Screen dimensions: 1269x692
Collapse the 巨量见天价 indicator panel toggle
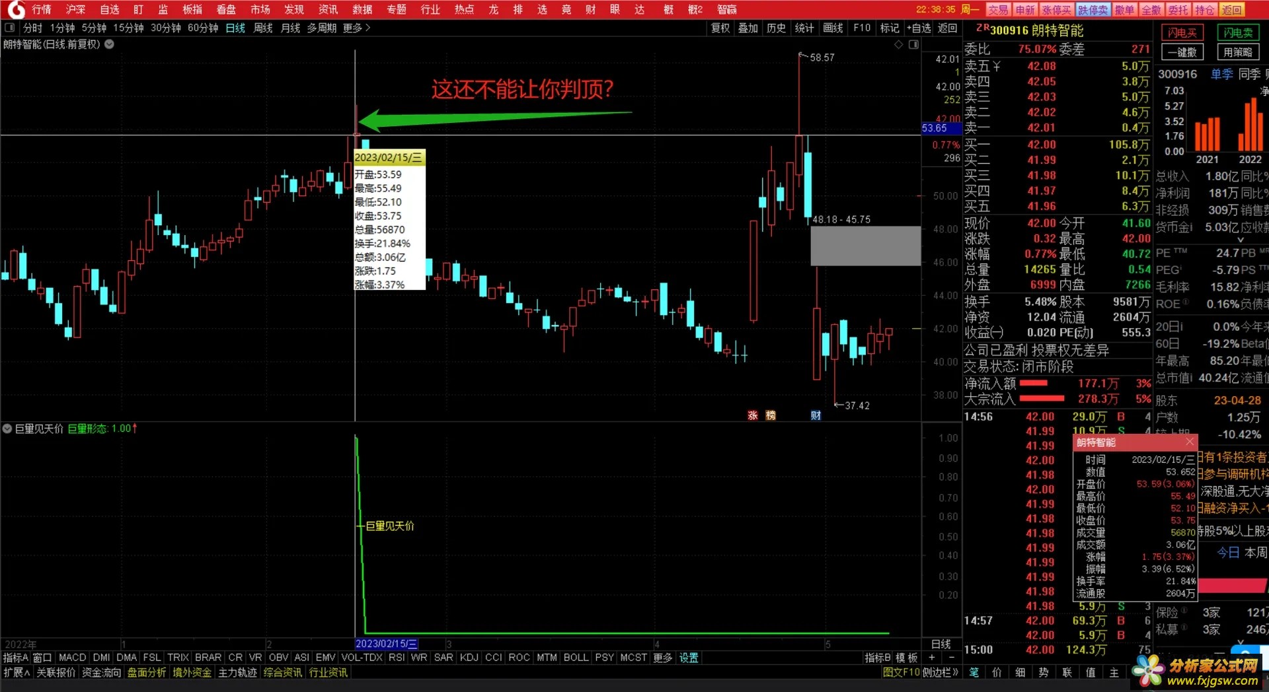[x=7, y=429]
